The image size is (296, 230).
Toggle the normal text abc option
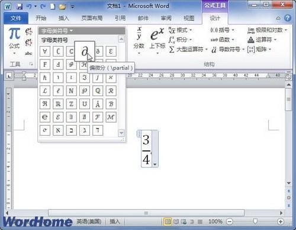[x=28, y=53]
